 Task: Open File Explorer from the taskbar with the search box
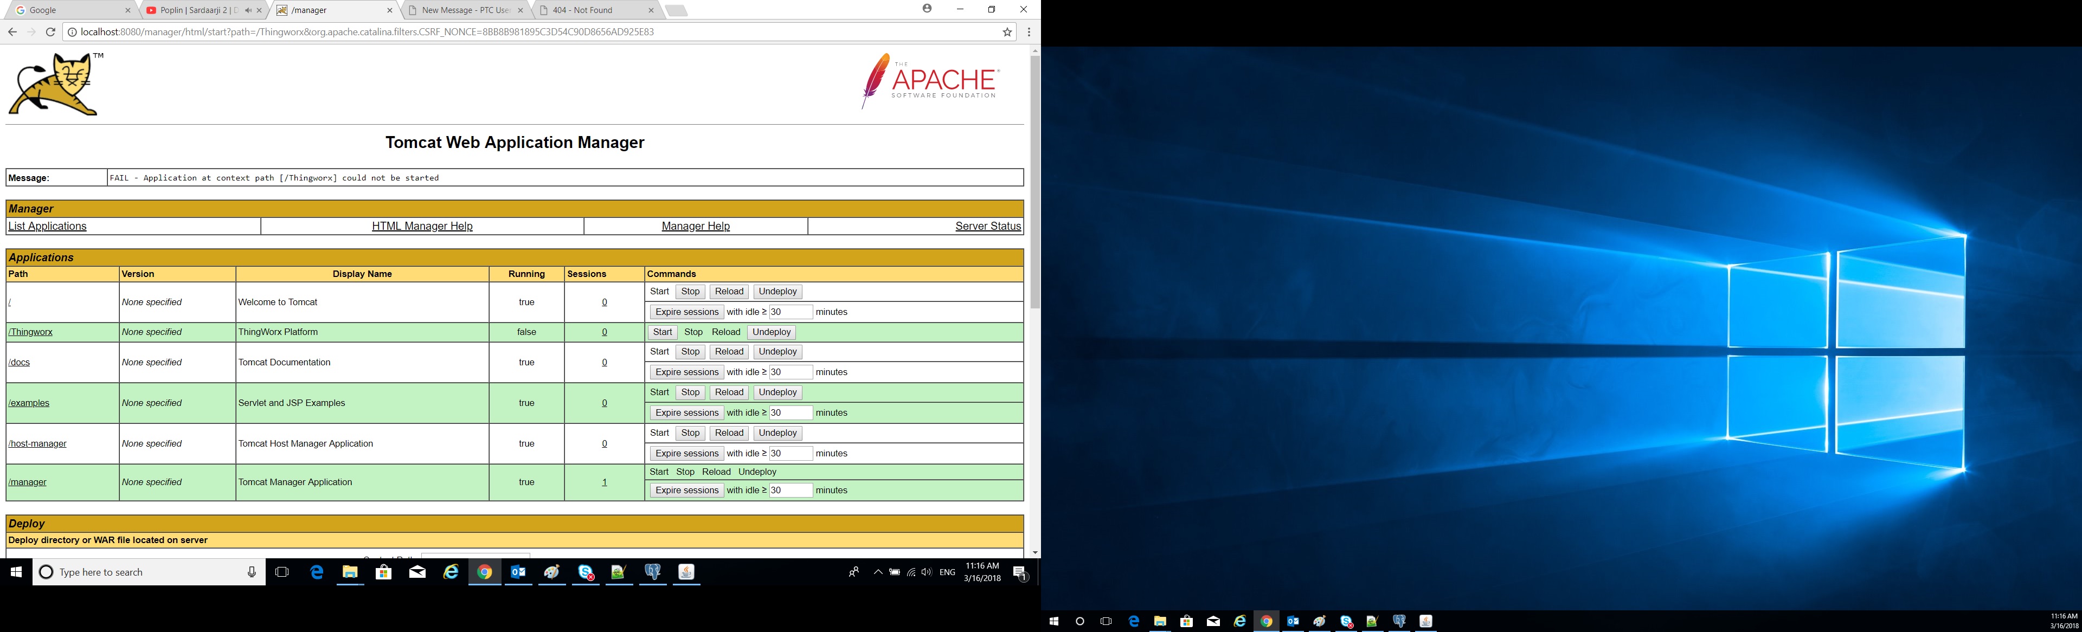pos(350,572)
